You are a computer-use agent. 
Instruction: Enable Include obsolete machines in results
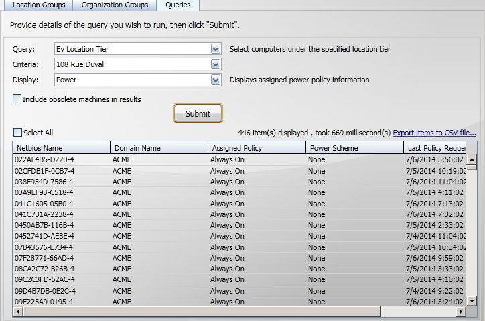click(x=17, y=99)
